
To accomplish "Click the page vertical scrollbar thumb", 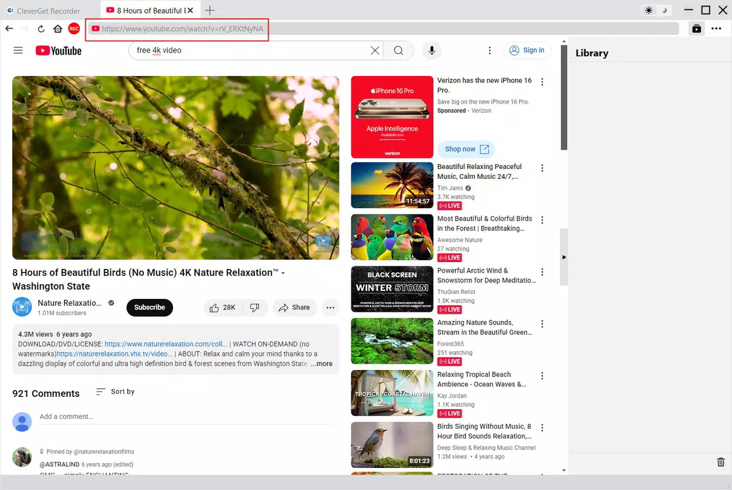I will (564, 97).
